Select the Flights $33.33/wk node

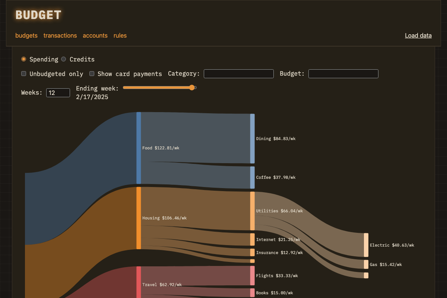tap(253, 276)
